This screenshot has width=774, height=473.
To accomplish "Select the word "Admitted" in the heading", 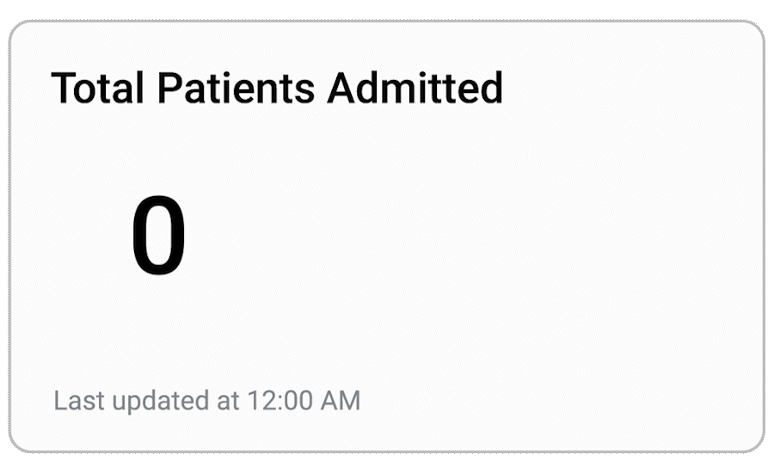I will (x=415, y=88).
